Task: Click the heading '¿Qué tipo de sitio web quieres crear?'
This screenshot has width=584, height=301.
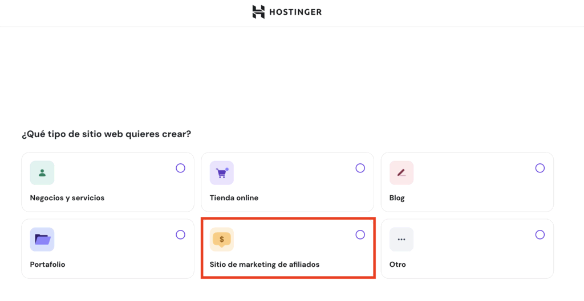Action: pos(106,134)
